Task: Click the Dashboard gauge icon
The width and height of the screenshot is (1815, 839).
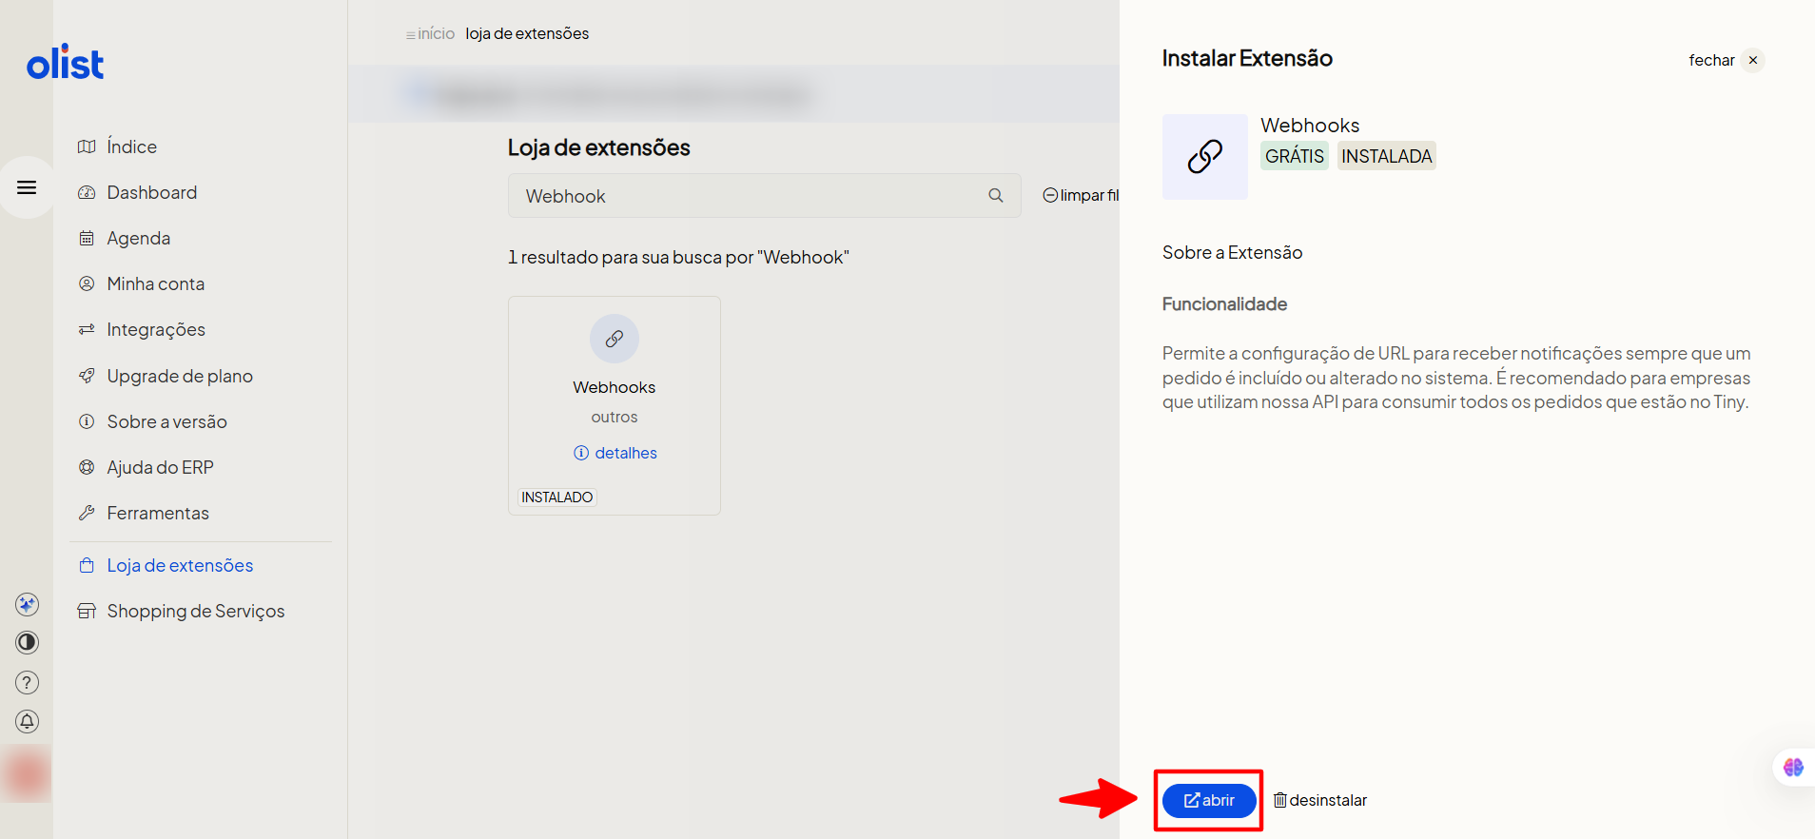Action: (x=87, y=192)
